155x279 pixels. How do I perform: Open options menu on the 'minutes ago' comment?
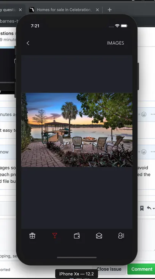click(x=153, y=114)
